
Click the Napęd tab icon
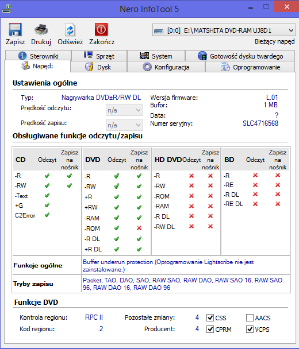[25, 65]
